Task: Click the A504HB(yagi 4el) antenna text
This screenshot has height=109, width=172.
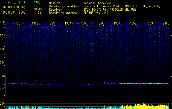Action: click(x=97, y=13)
